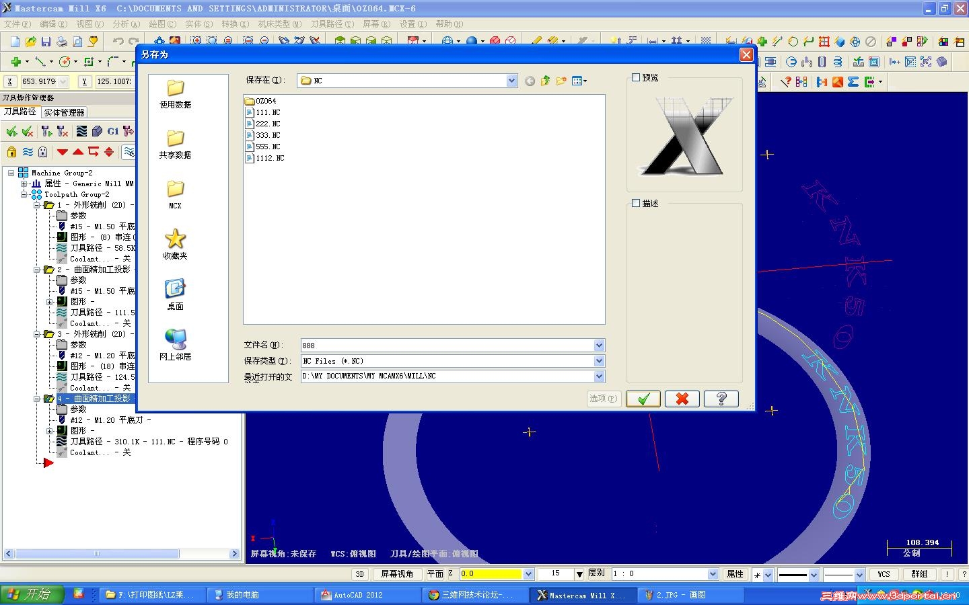
Task: Click the 属性 button in status bar
Action: (x=735, y=574)
